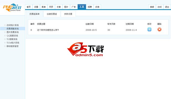
Task: Go to the 反馈 tab
Action: point(97,7)
